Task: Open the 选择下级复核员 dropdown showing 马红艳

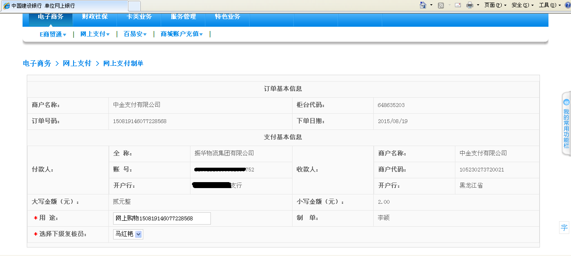Action: pos(128,234)
